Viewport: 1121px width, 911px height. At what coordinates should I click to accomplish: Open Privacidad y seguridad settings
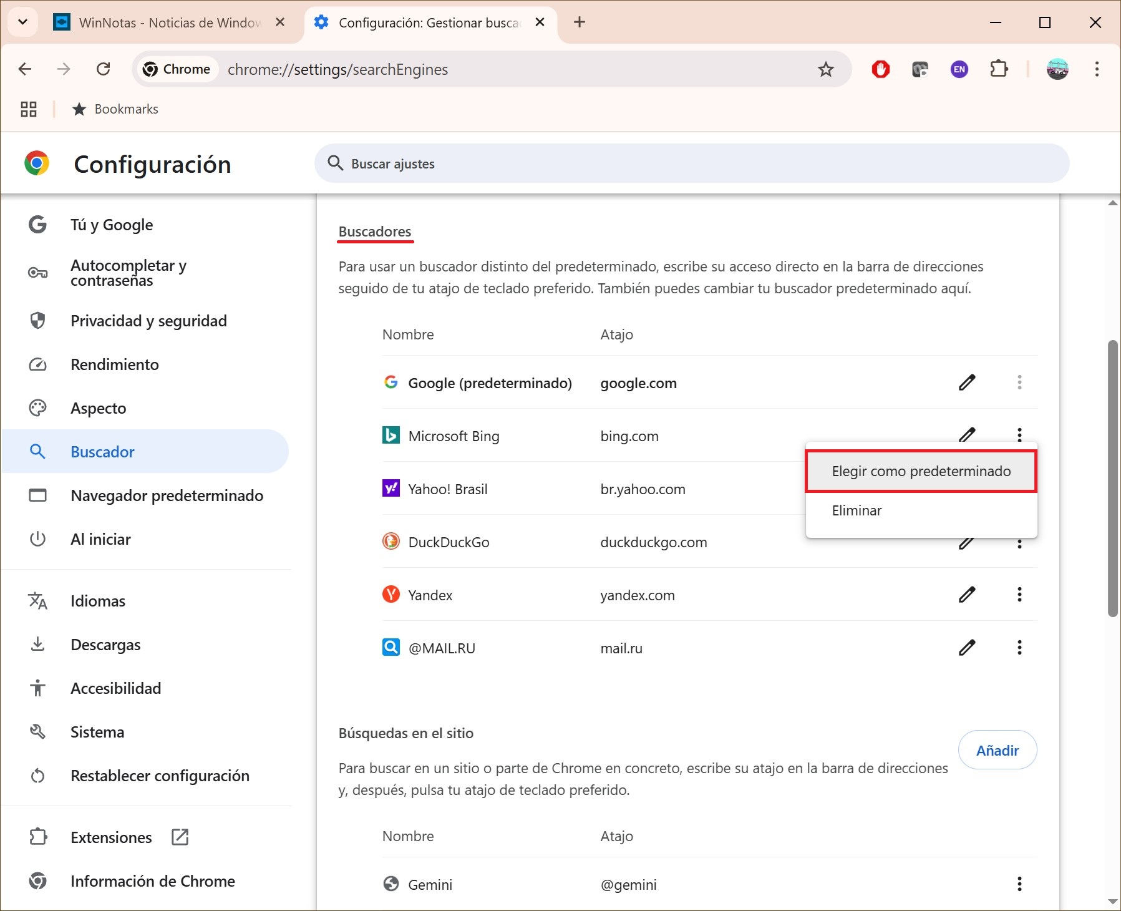point(146,321)
